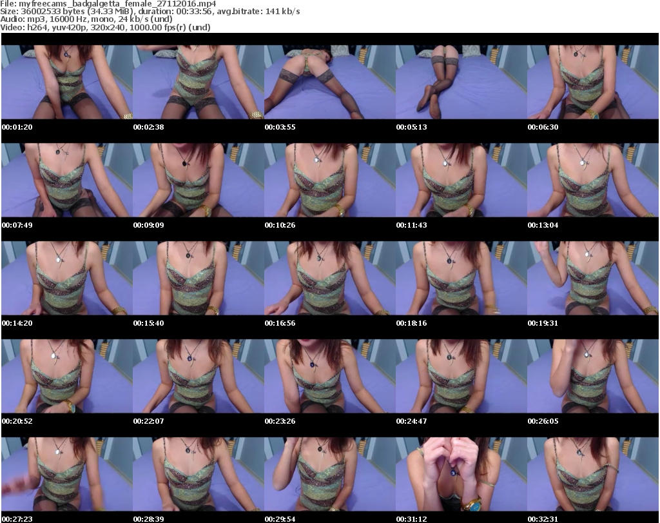This screenshot has width=660, height=523.
Task: Click the 00:18:16 time caption
Action: click(411, 323)
